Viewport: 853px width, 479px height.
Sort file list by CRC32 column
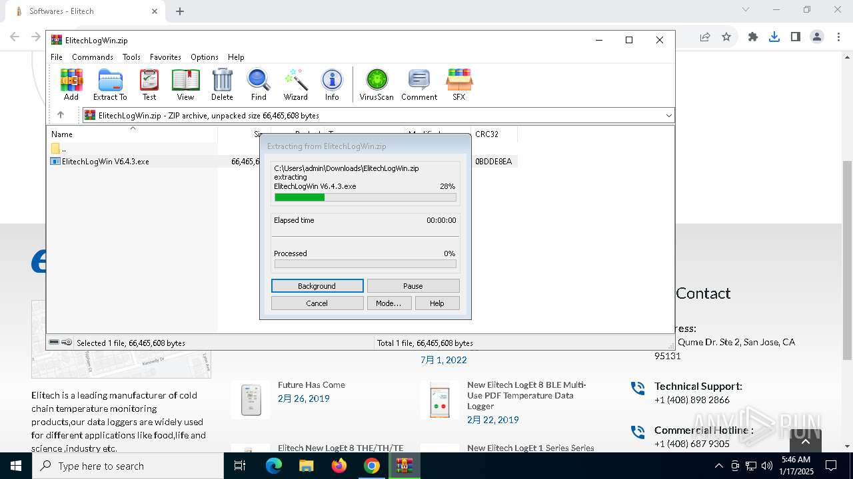pyautogui.click(x=494, y=134)
